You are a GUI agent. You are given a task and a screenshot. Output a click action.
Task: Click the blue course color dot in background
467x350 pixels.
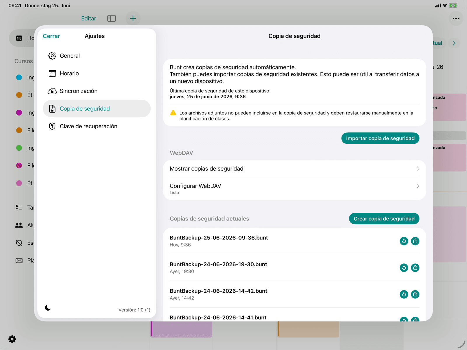pos(19,77)
